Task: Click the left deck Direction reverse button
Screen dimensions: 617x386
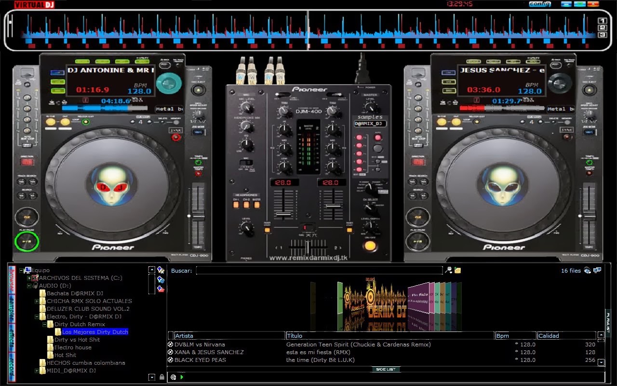Action: [x=27, y=162]
